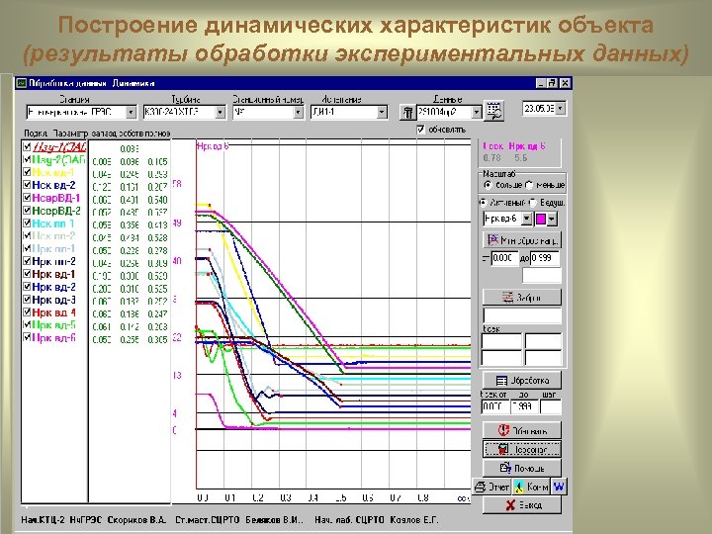Click the trash bin icon beside Данные
Image resolution: width=712 pixels, height=534 pixels.
pos(407,112)
